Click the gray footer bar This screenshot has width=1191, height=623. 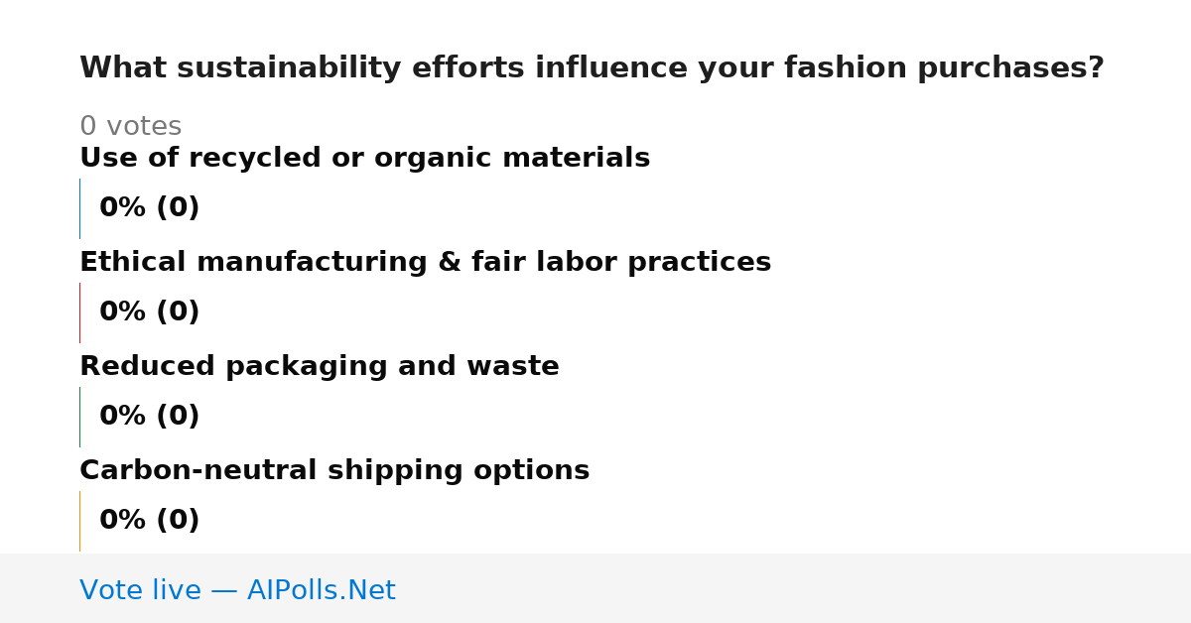pos(595,588)
